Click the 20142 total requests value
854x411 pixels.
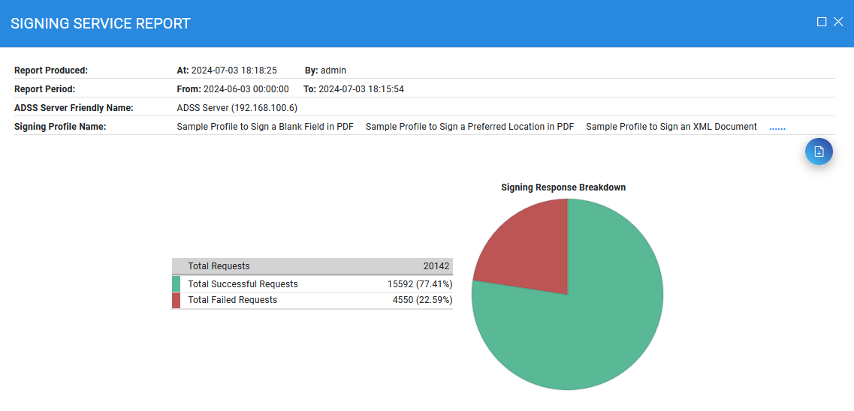pyautogui.click(x=436, y=266)
